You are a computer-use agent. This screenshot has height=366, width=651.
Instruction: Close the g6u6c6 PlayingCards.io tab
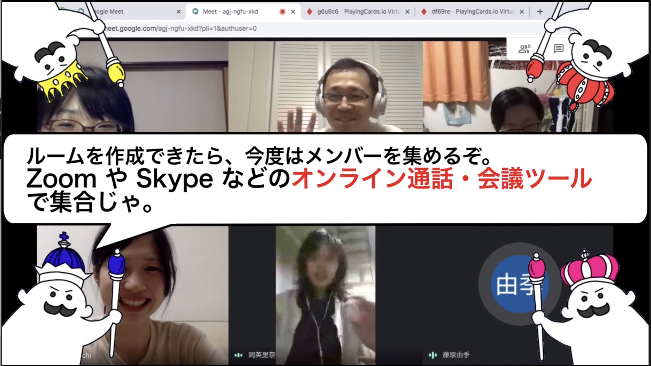click(407, 11)
